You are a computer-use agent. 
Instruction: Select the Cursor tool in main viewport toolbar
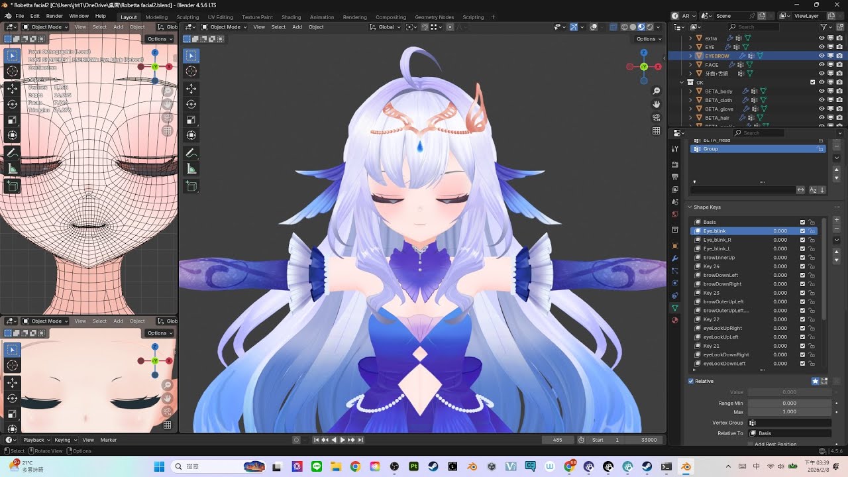pos(191,72)
